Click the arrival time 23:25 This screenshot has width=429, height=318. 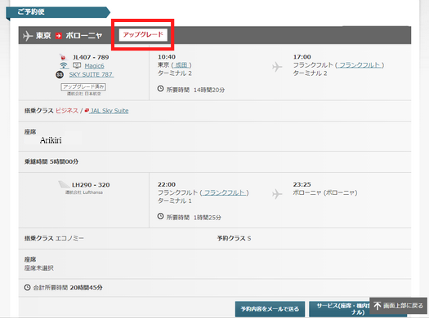point(302,184)
